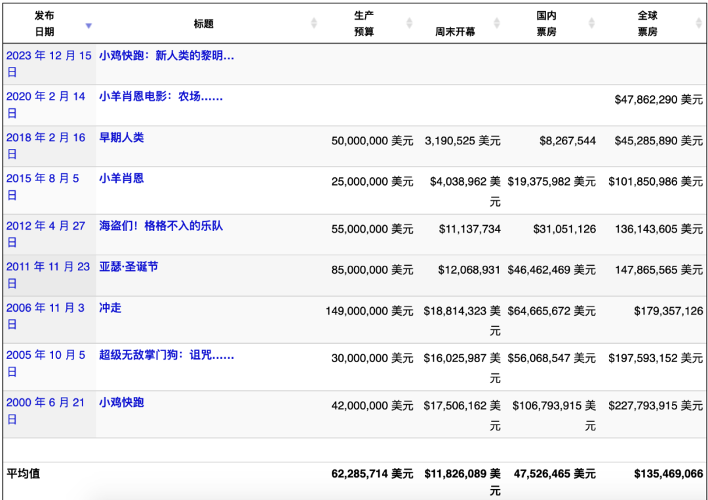The height and width of the screenshot is (500, 708).
Task: Select the 2012 年 4 月 27 日 date link
Action: point(46,234)
